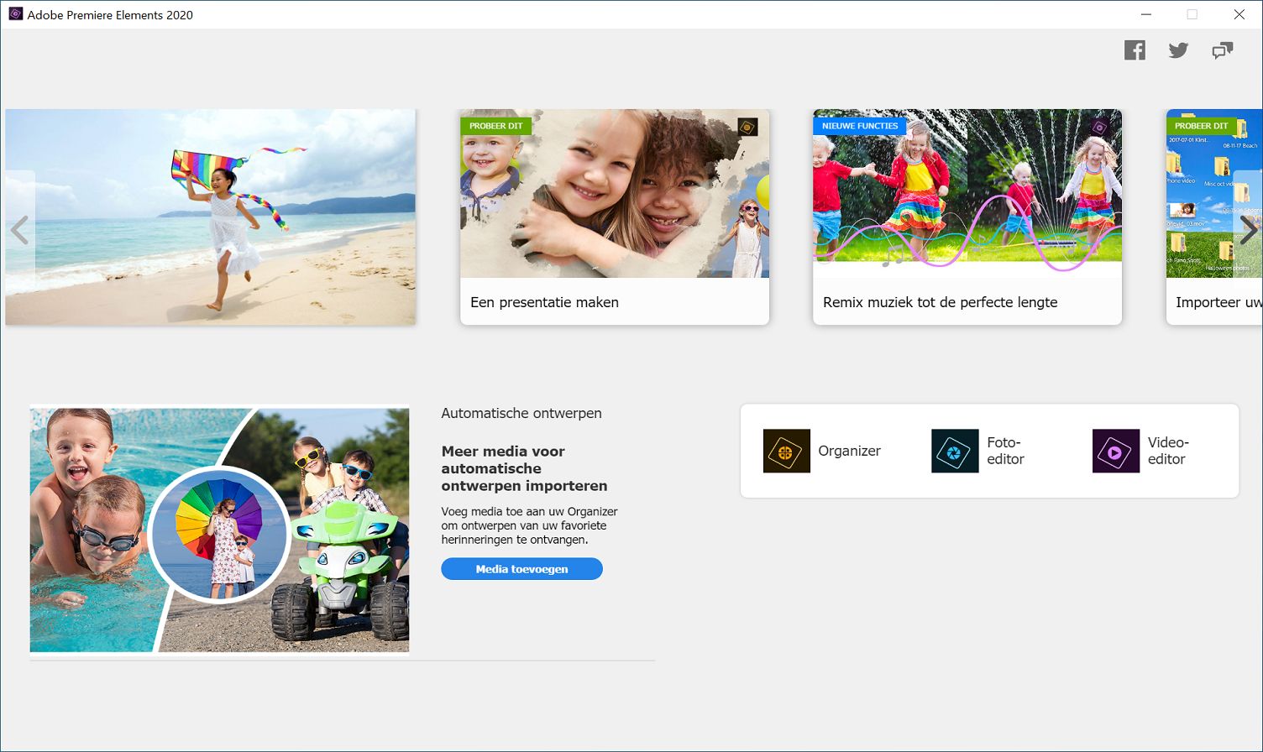Viewport: 1263px width, 752px height.
Task: Minimize the Premiere Elements window
Action: point(1146,14)
